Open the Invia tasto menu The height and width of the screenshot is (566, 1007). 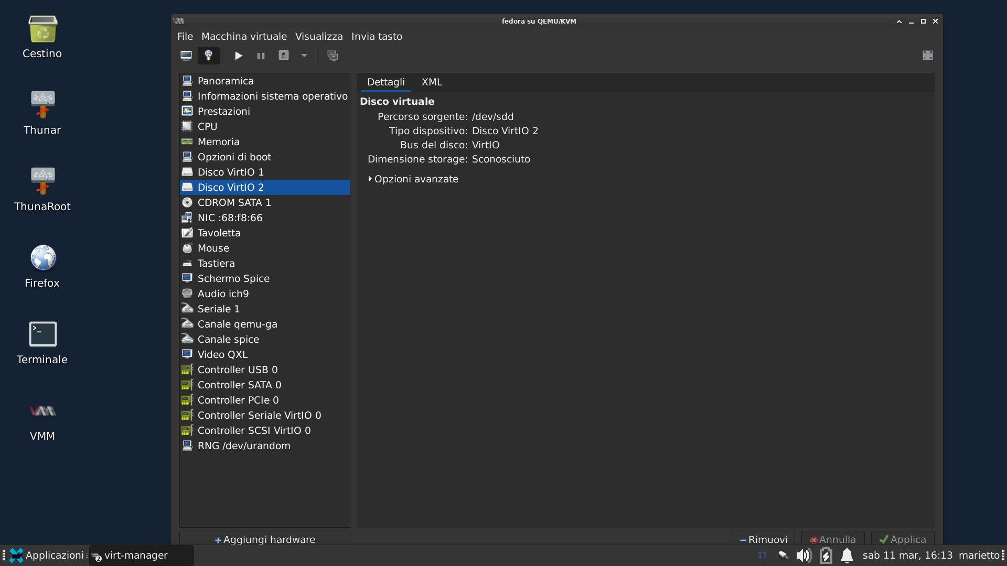(x=377, y=37)
